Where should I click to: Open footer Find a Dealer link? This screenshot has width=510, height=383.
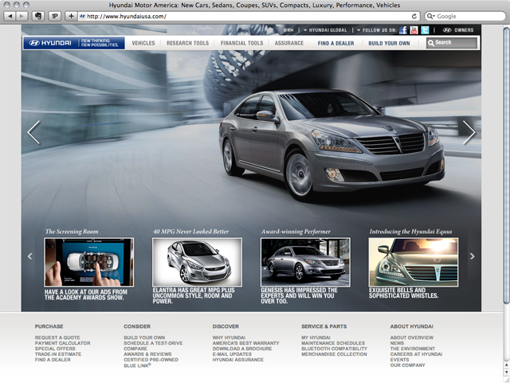[53, 360]
